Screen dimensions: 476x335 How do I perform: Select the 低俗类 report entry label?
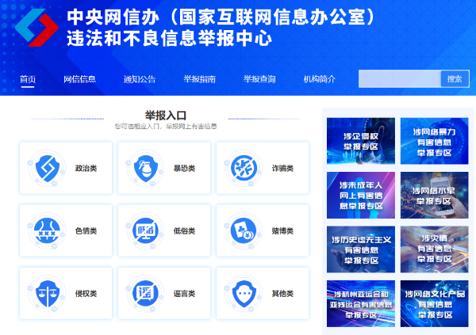click(184, 231)
